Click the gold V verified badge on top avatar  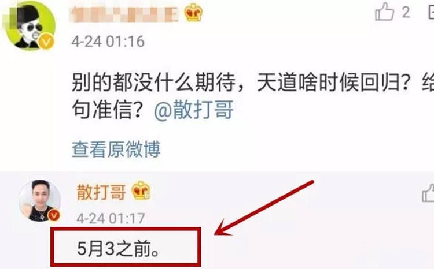click(x=46, y=41)
